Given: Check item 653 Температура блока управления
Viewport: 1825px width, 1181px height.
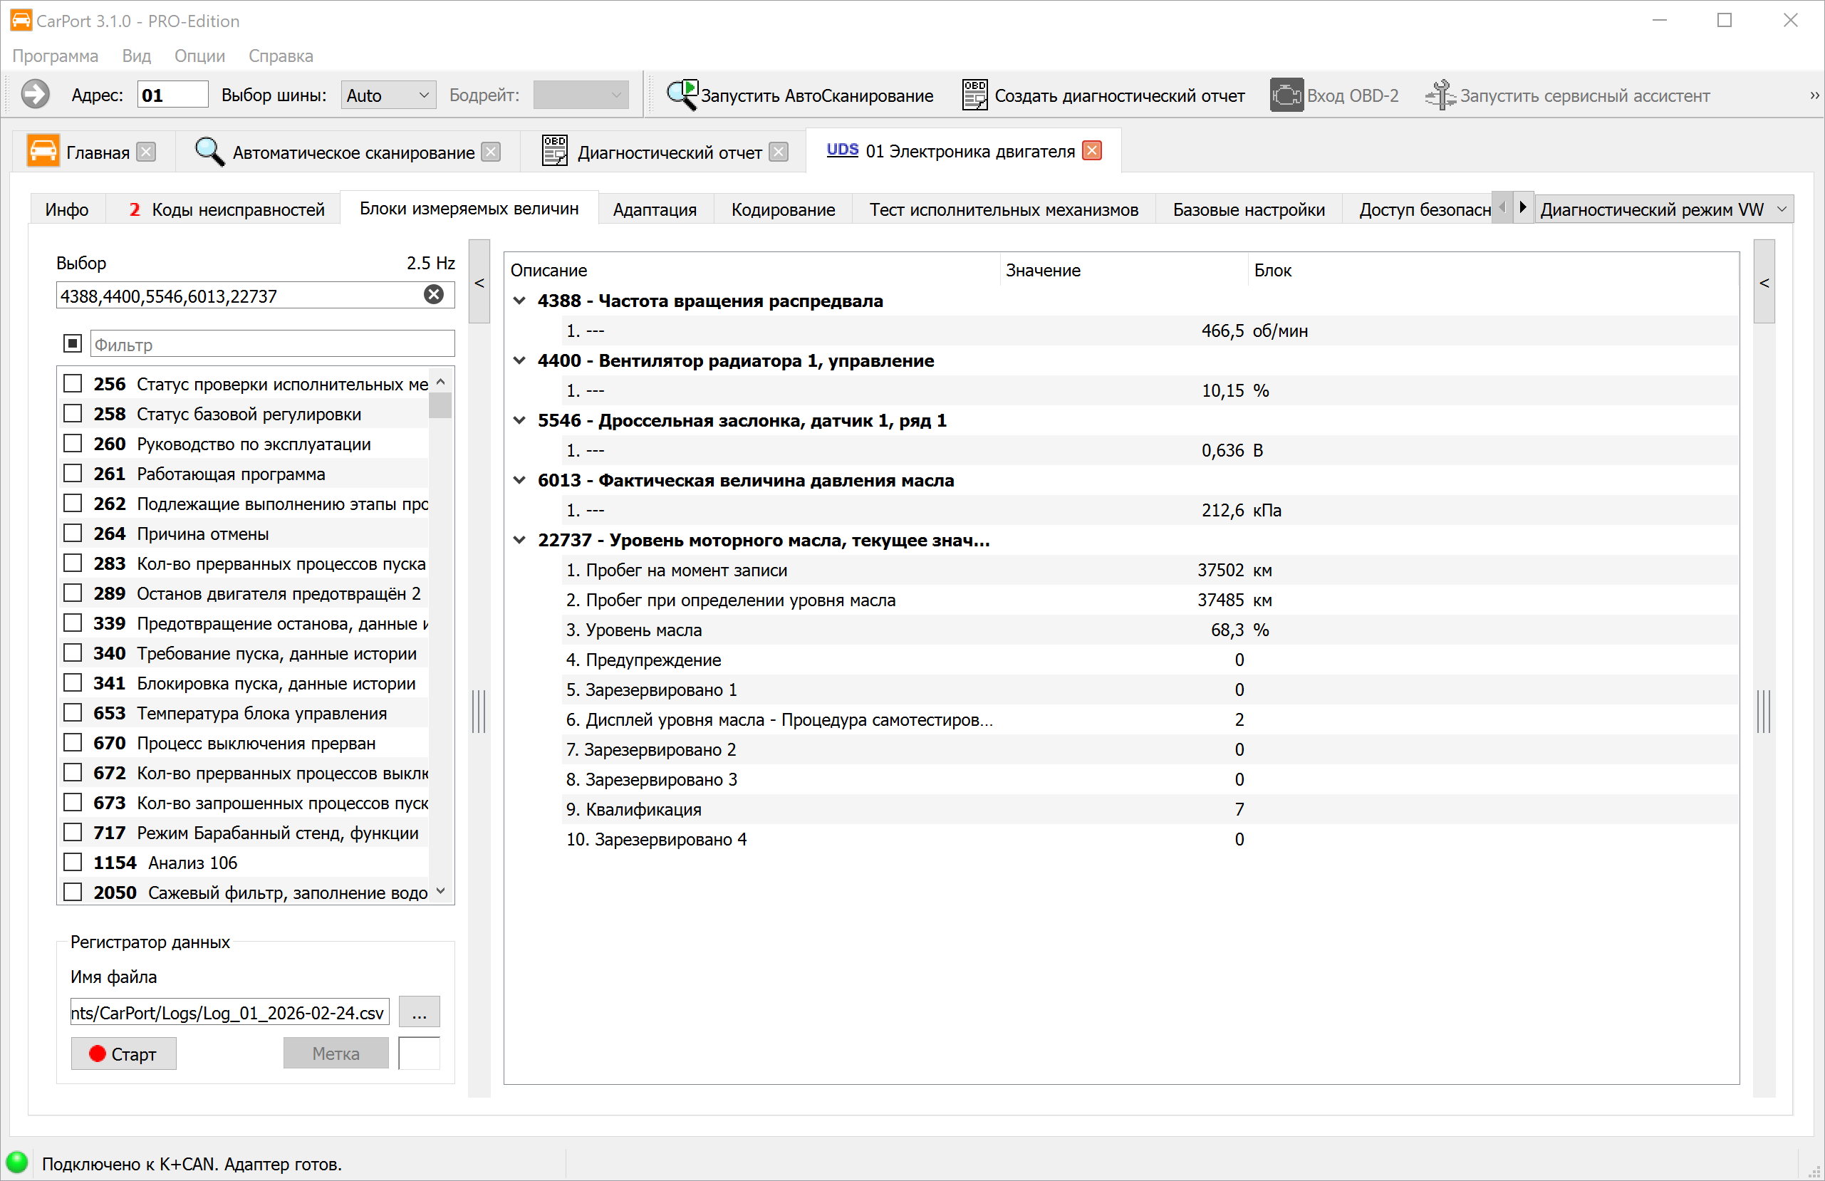Looking at the screenshot, I should pos(73,713).
